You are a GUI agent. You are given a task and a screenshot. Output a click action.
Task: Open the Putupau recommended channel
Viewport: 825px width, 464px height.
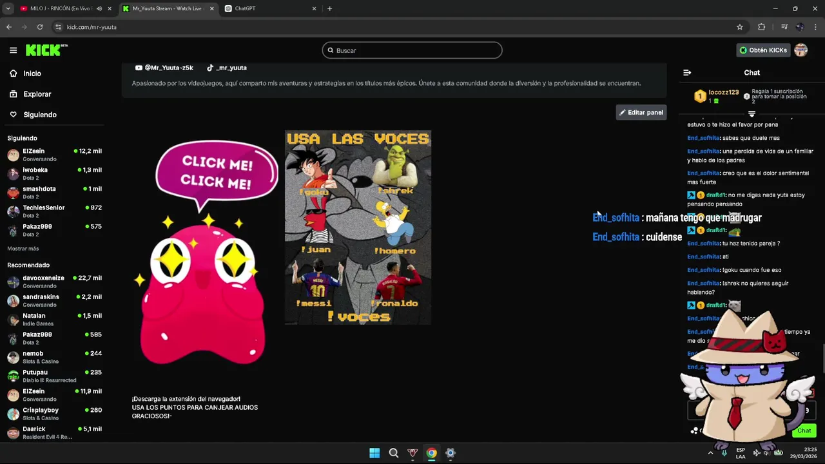[x=54, y=376]
